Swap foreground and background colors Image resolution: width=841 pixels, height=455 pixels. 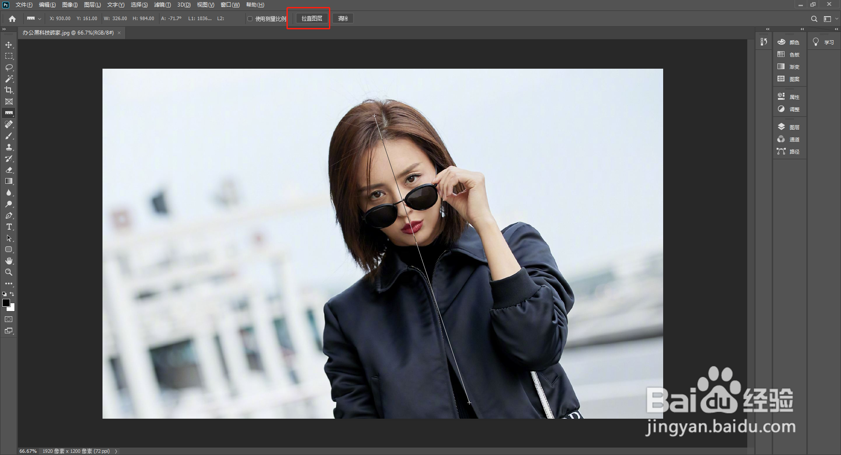click(12, 294)
